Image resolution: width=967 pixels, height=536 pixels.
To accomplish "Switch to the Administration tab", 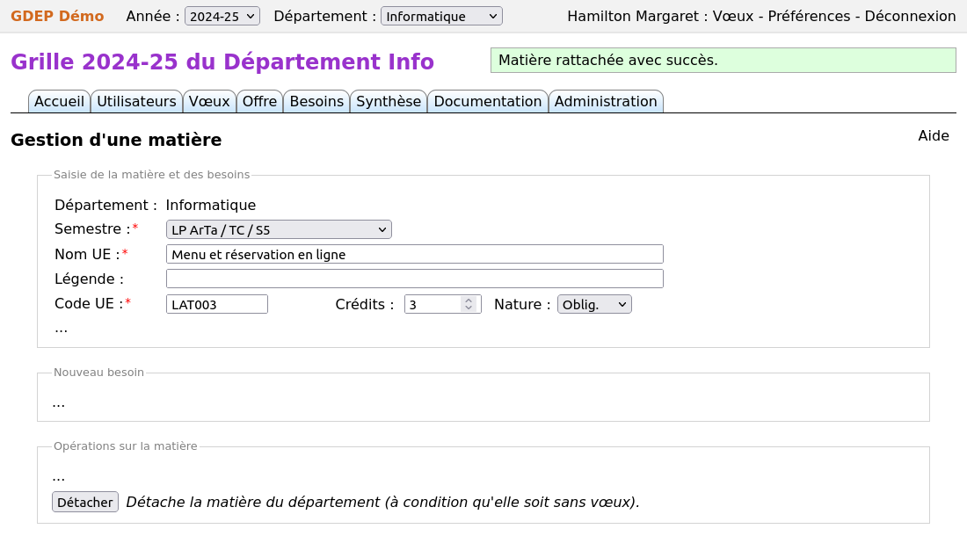I will pyautogui.click(x=606, y=102).
